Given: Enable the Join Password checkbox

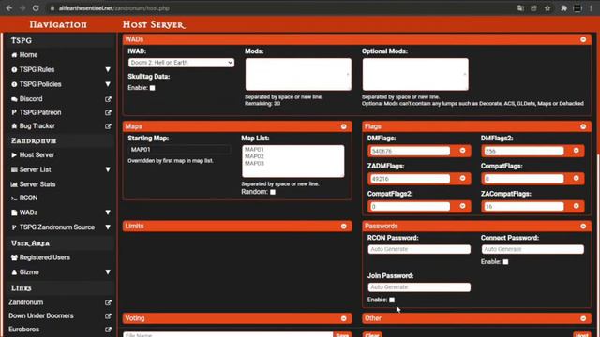Looking at the screenshot, I should [x=392, y=300].
